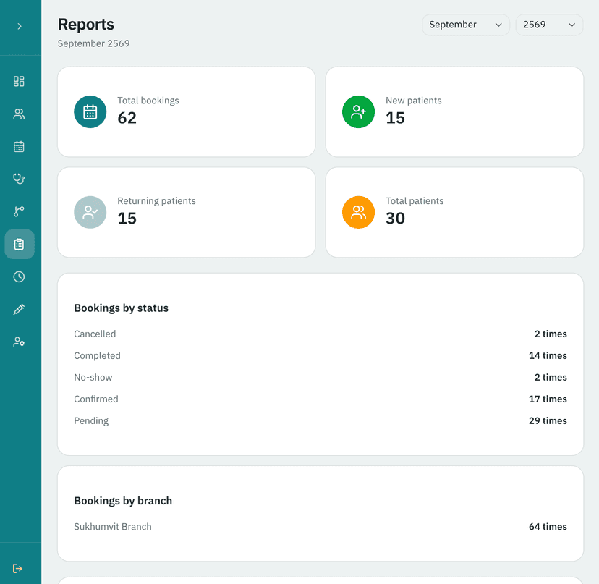Open the syringe sidebar icon
The height and width of the screenshot is (584, 599).
[x=19, y=309]
